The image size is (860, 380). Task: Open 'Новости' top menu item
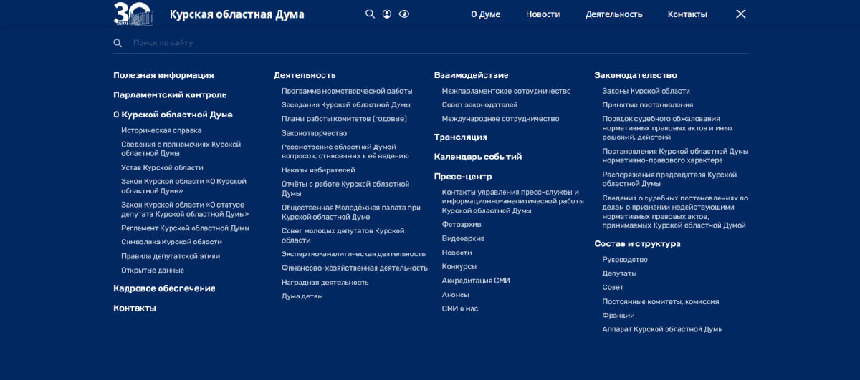(543, 14)
